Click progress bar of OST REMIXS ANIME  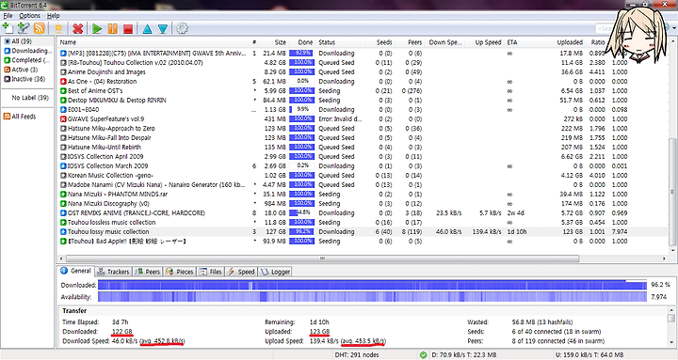[x=302, y=212]
